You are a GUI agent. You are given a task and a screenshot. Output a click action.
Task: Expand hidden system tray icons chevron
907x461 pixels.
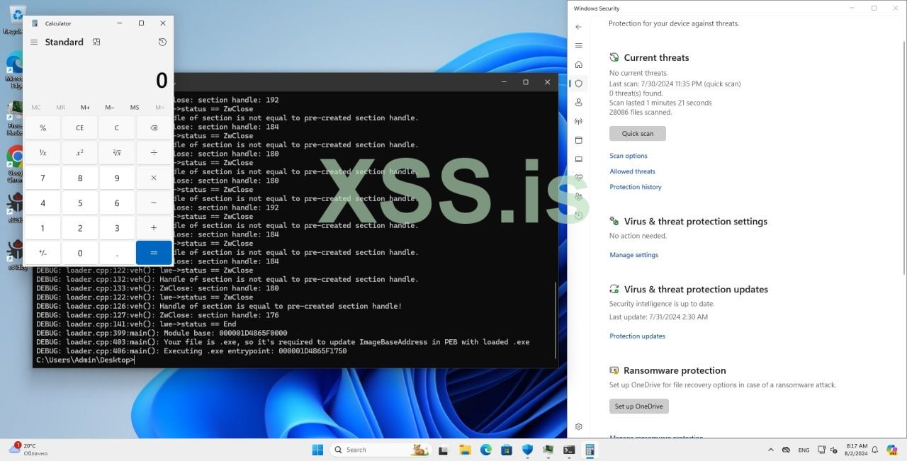tap(771, 450)
